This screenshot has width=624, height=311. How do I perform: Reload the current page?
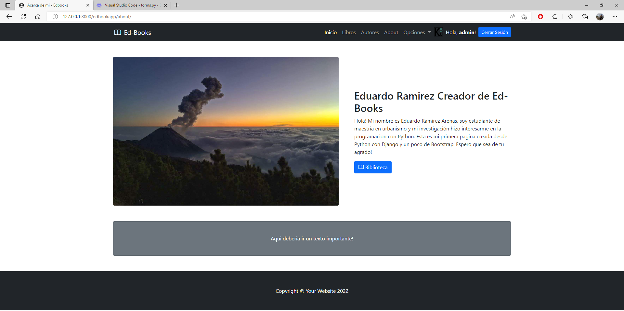pyautogui.click(x=23, y=17)
